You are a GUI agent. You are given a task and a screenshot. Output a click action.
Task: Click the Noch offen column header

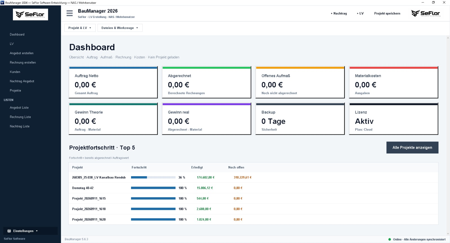click(236, 168)
